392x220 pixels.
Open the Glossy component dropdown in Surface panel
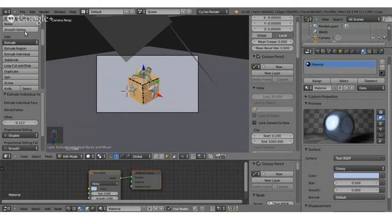click(359, 169)
